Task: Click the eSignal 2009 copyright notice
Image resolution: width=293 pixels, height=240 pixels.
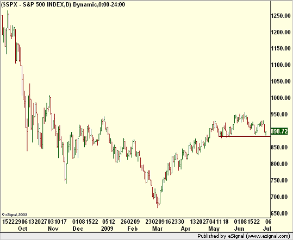Action: [15, 214]
